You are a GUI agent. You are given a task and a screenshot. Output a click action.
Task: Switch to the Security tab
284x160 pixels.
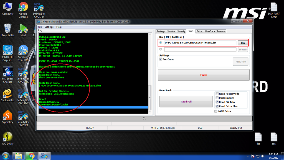point(181,31)
